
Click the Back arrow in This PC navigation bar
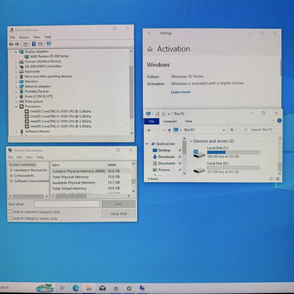click(149, 130)
